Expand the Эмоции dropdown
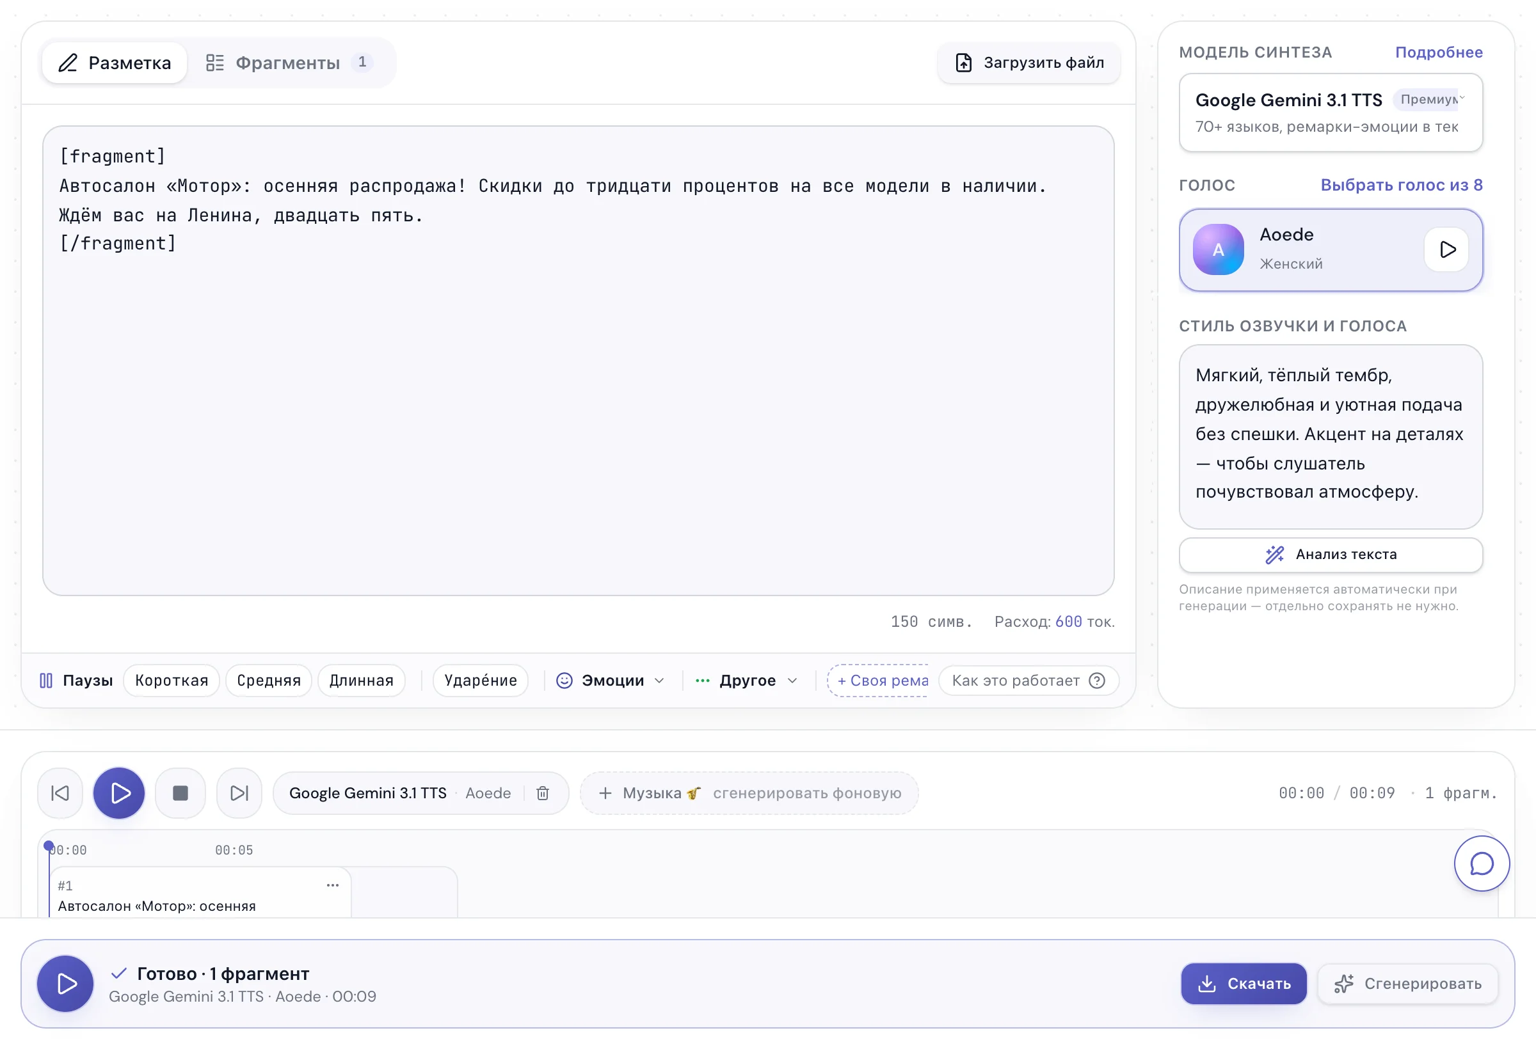 point(610,681)
